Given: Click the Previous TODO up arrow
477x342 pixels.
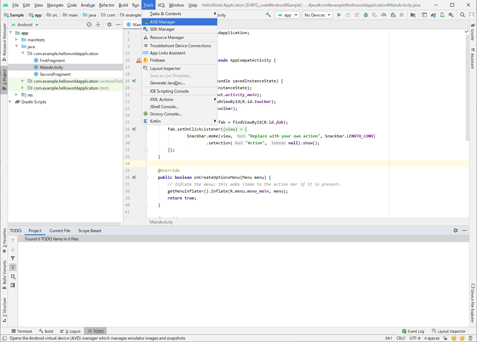Looking at the screenshot, I should point(13,240).
